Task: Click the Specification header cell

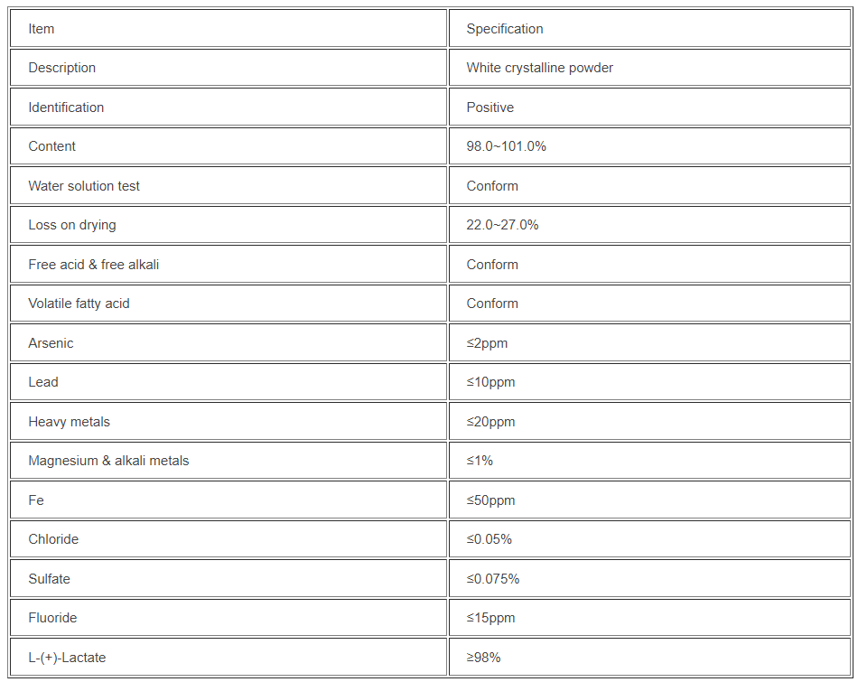Action: click(505, 29)
